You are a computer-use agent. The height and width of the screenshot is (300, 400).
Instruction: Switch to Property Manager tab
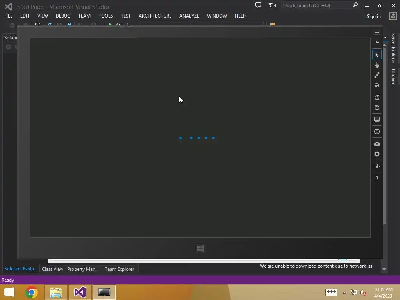(x=83, y=269)
